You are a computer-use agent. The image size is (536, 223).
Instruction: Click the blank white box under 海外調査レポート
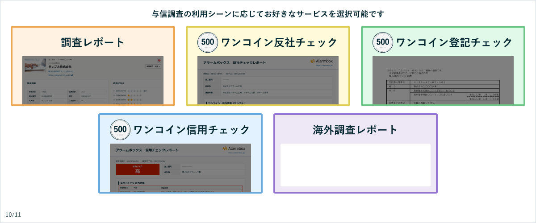pyautogui.click(x=356, y=165)
